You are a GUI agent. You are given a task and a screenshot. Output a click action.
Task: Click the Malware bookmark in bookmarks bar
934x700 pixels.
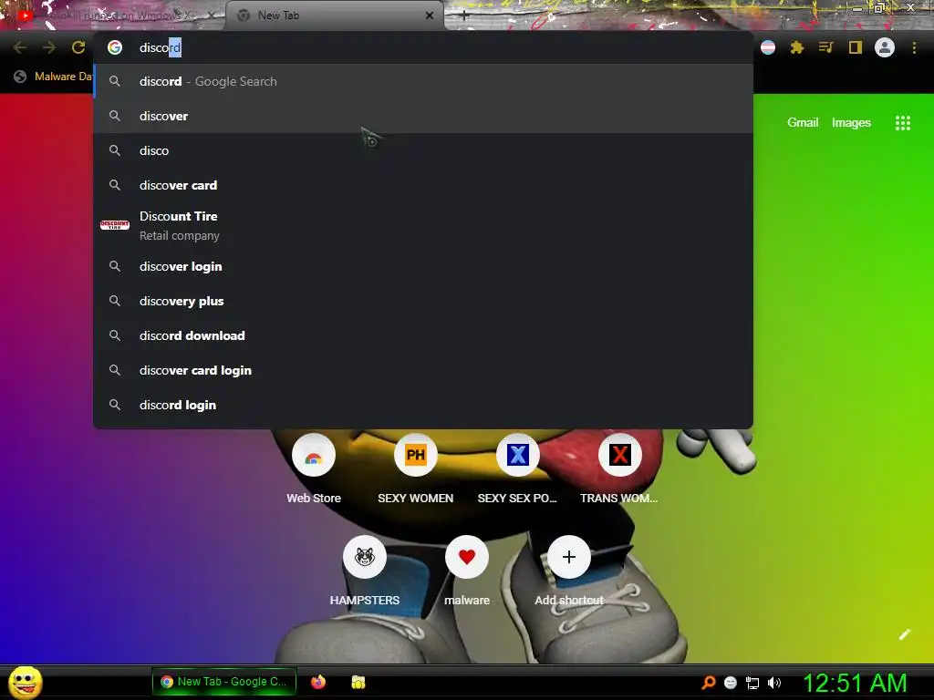coord(54,77)
